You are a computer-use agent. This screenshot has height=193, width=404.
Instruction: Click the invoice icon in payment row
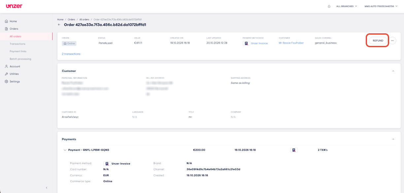pos(294,150)
